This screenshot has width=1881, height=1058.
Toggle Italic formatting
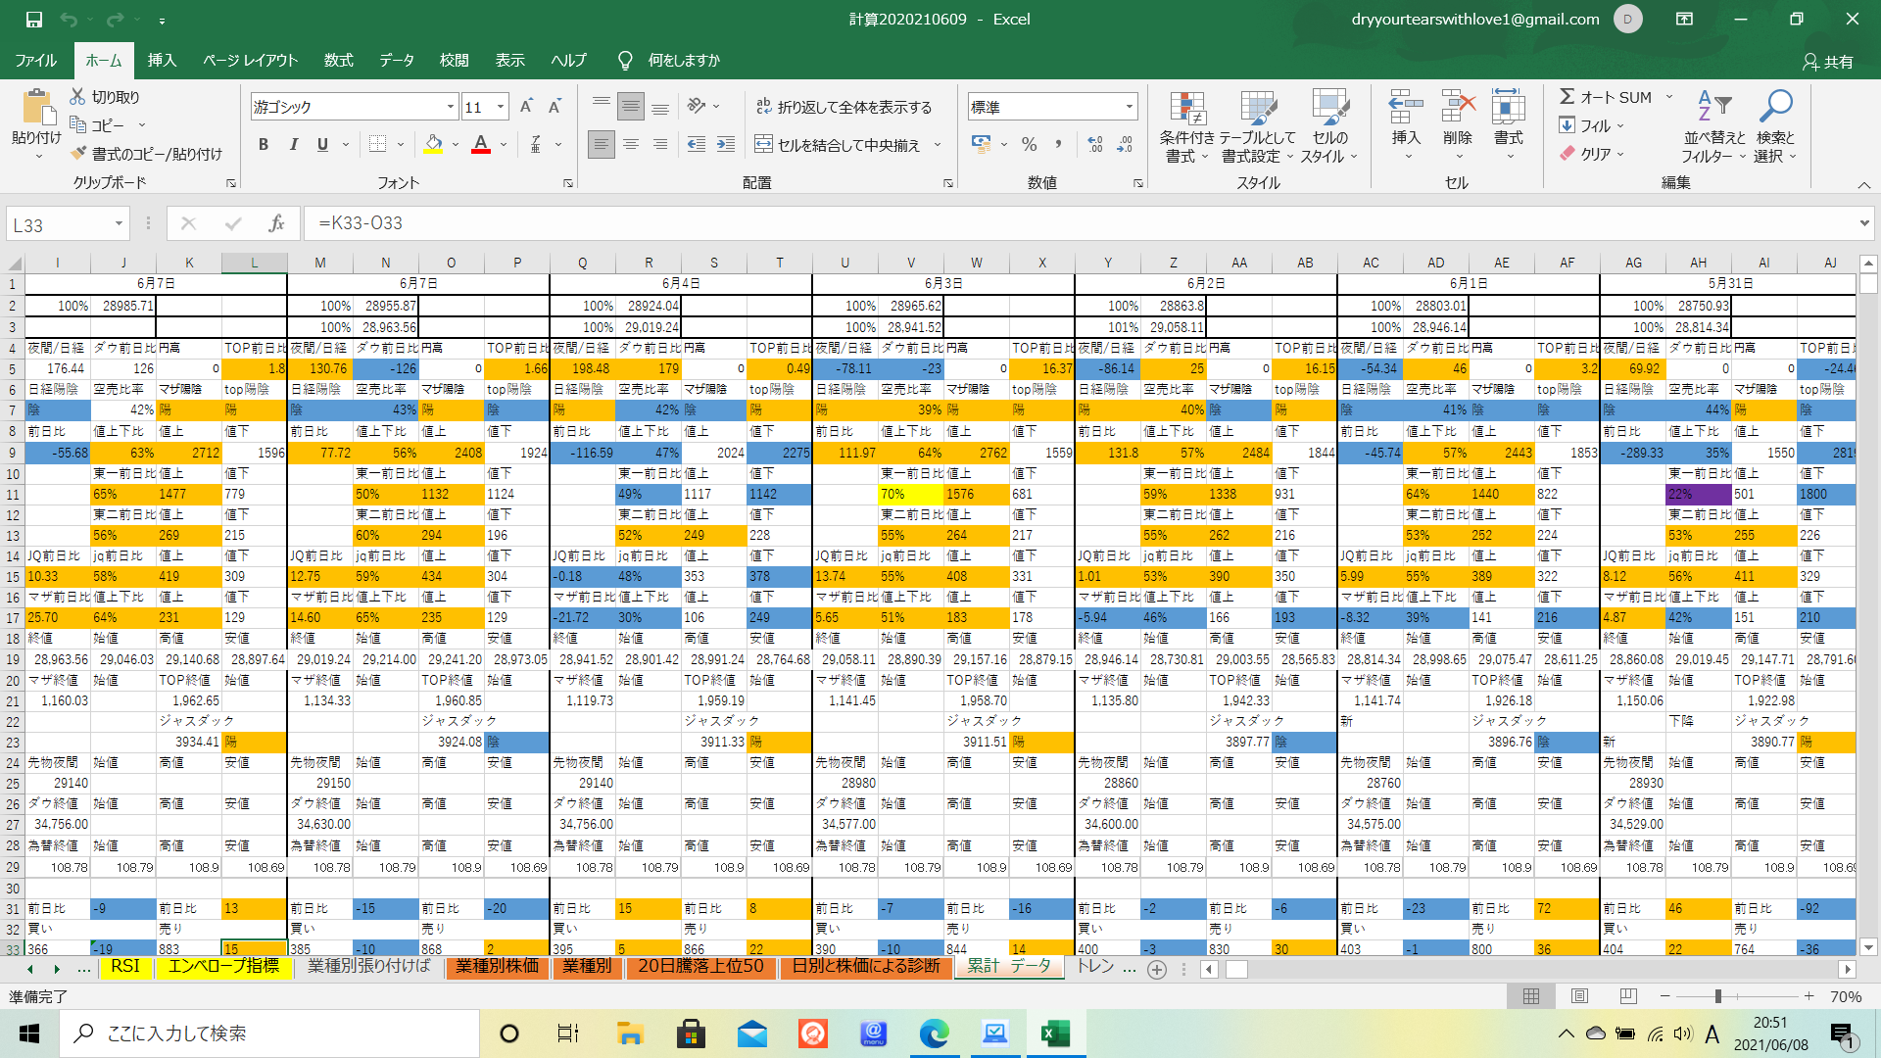coord(293,144)
